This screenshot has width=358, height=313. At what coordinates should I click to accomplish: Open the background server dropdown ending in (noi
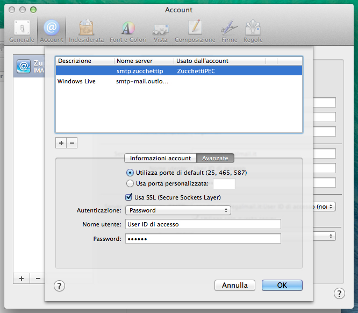(324, 207)
